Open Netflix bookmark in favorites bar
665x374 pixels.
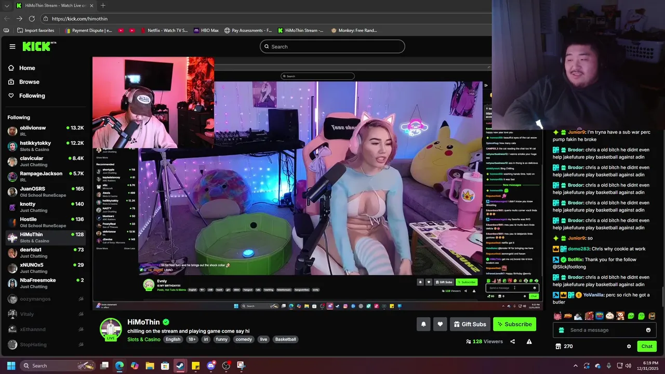[x=164, y=31]
